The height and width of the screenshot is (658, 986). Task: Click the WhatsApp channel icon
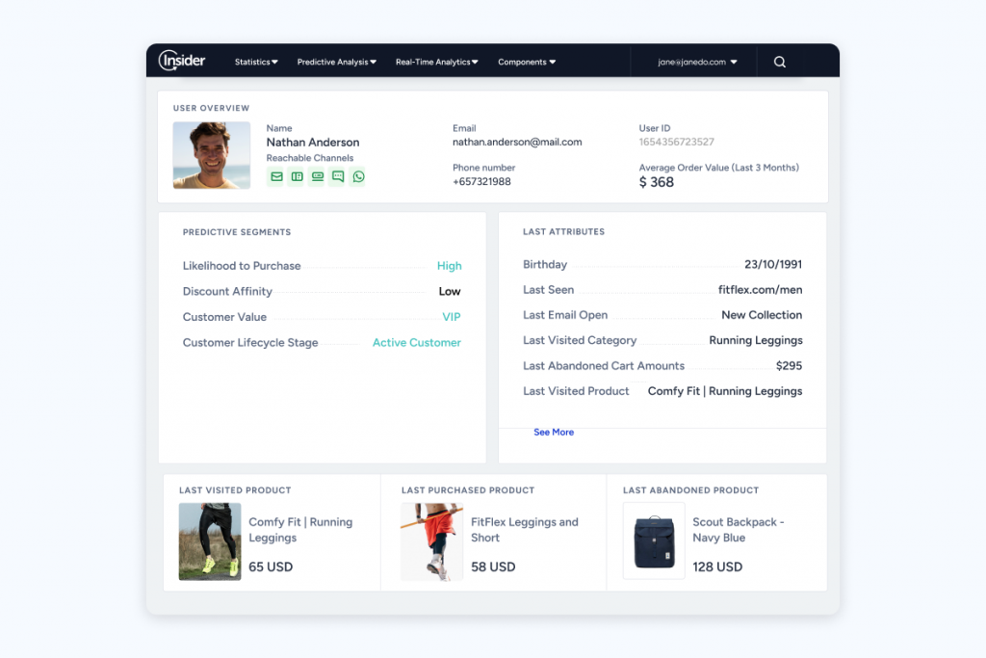point(358,177)
